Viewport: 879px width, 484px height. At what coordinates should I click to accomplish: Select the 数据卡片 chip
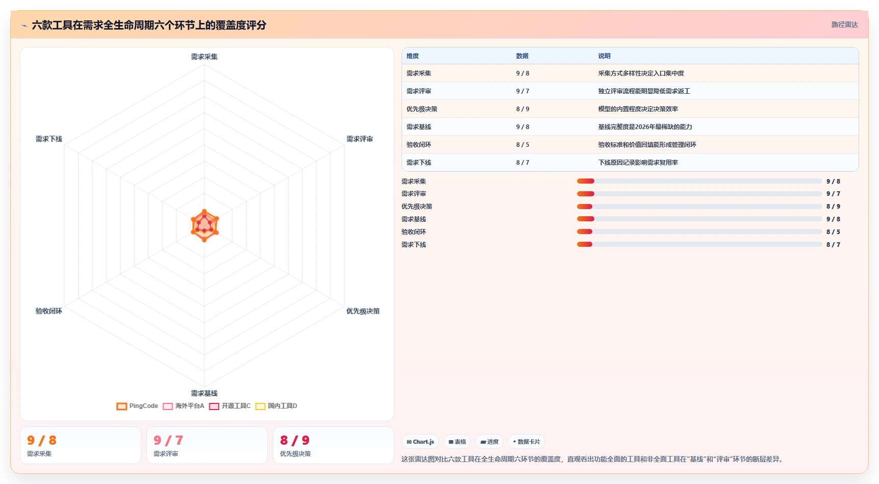coord(526,442)
